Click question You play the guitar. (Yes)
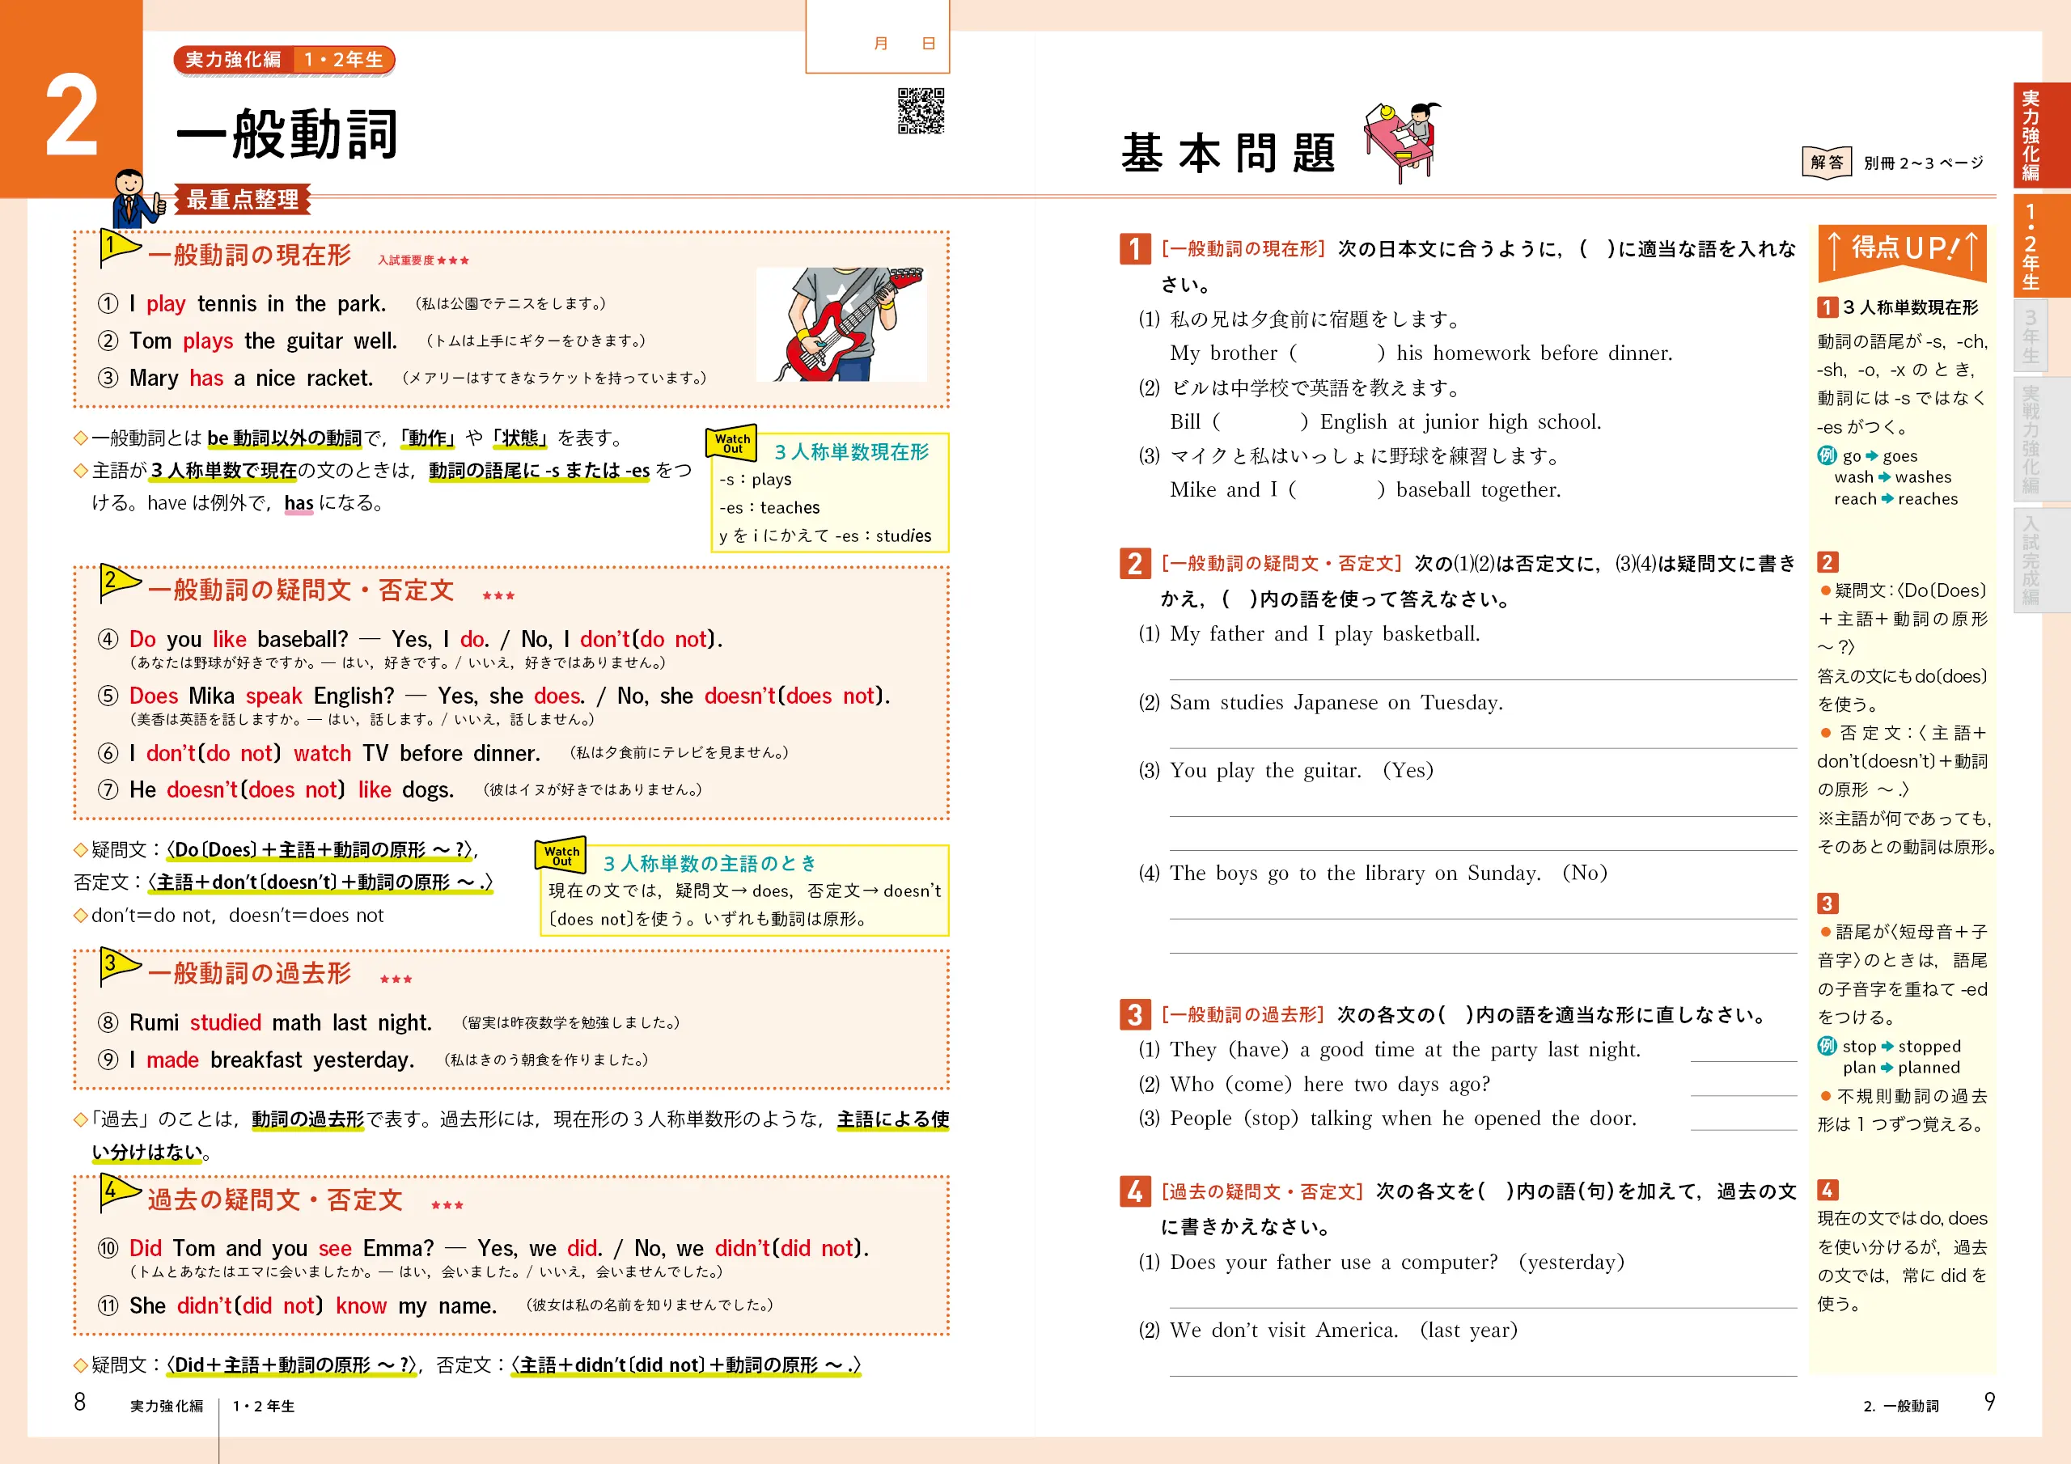Viewport: 2071px width, 1464px height. pyautogui.click(x=1302, y=770)
